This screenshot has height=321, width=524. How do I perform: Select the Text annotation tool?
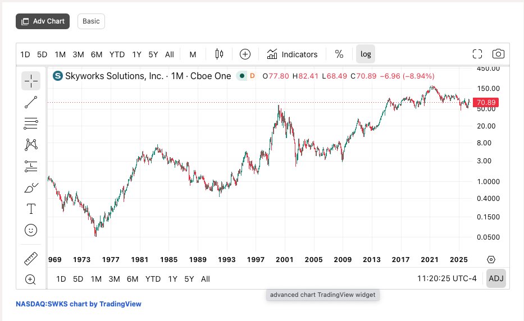(x=31, y=209)
